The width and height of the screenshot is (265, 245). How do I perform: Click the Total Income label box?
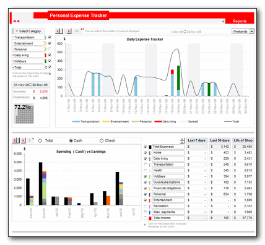click(x=168, y=218)
